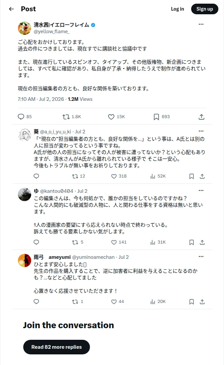Open more options menu on main post
Viewport: 224px width, 365px height.
click(x=201, y=24)
